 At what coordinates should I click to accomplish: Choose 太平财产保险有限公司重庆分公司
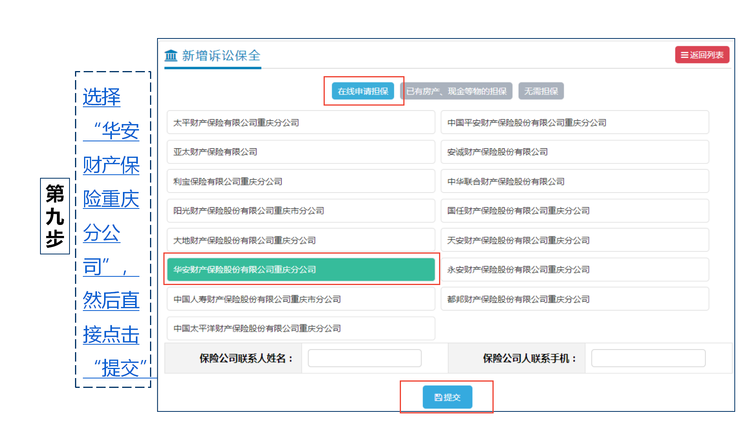pos(301,122)
